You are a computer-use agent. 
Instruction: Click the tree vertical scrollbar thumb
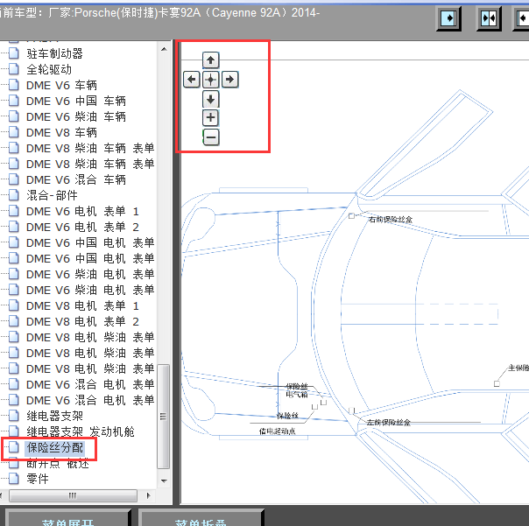[x=164, y=417]
